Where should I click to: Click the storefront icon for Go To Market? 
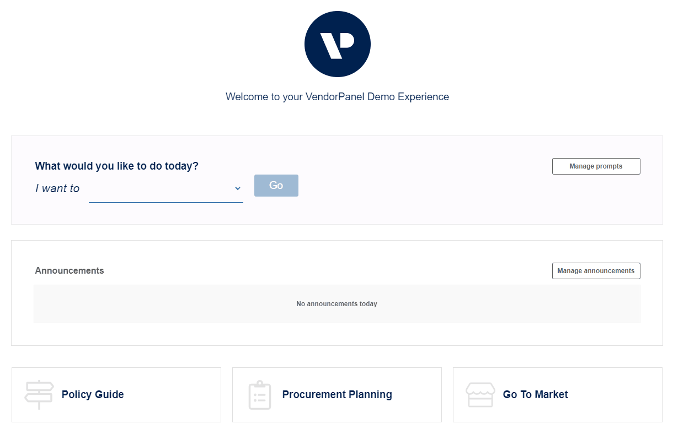pos(480,395)
